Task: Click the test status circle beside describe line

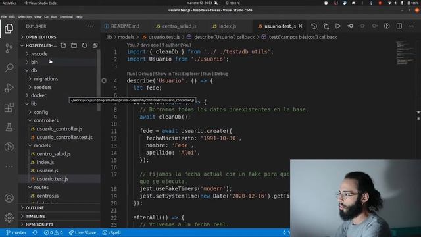Action: tap(104, 80)
